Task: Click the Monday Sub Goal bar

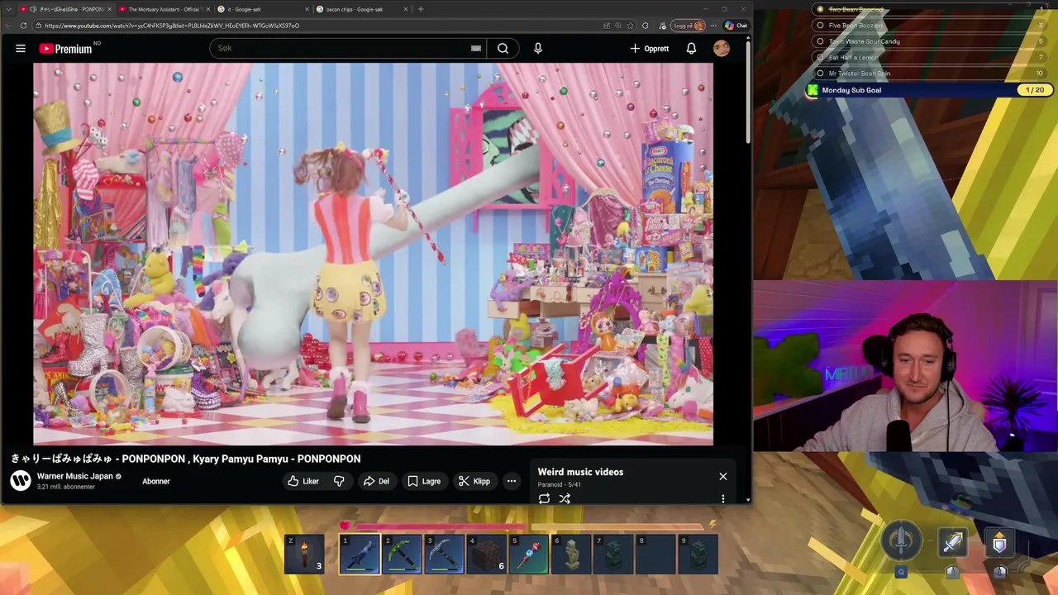Action: (x=930, y=90)
